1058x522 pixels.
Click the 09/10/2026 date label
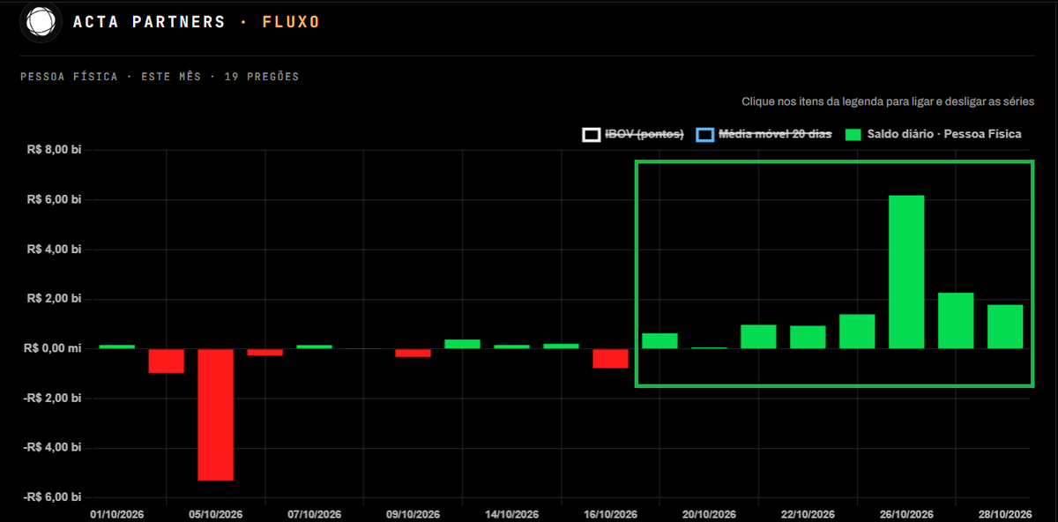(414, 514)
